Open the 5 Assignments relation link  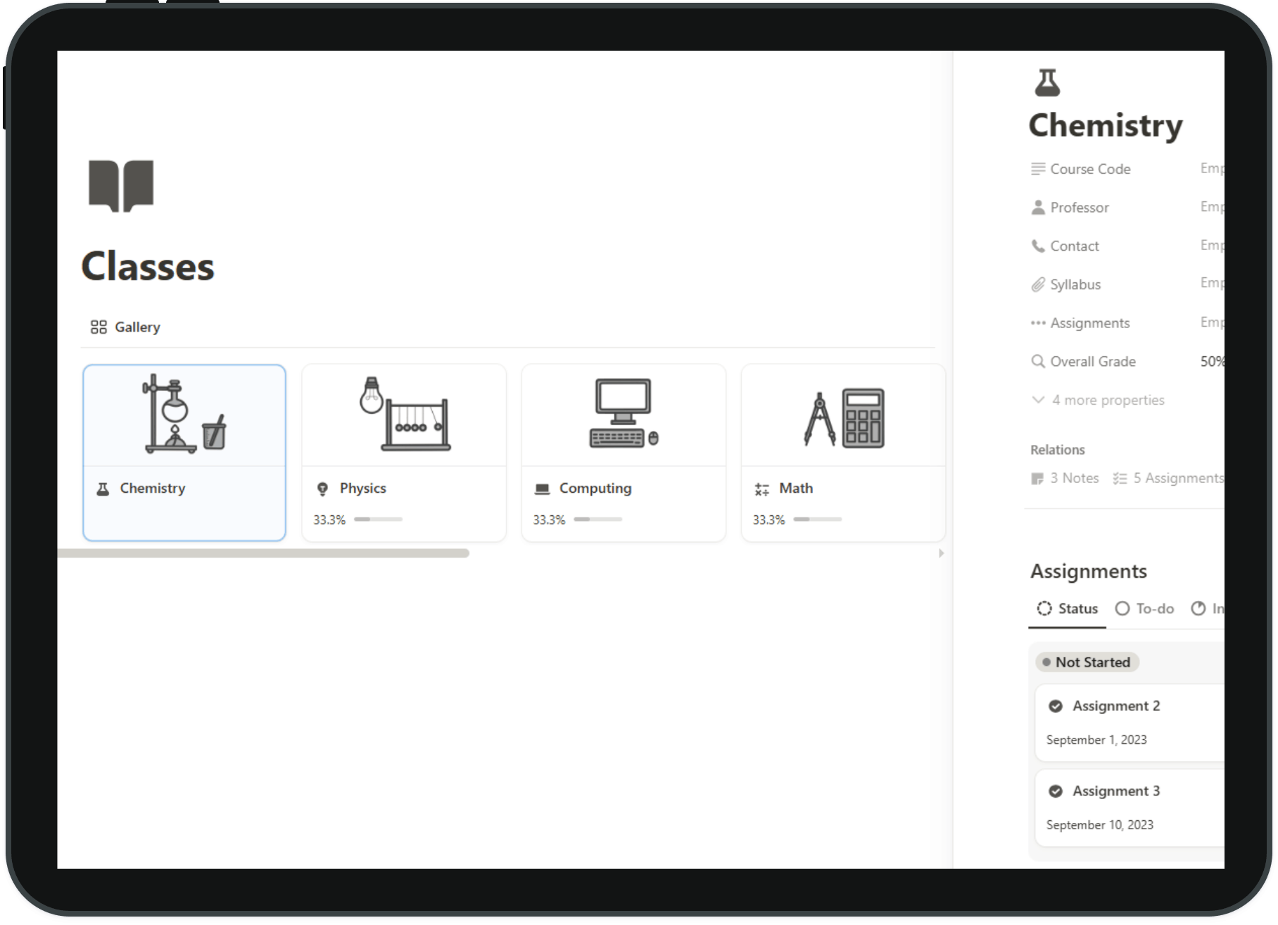1168,479
